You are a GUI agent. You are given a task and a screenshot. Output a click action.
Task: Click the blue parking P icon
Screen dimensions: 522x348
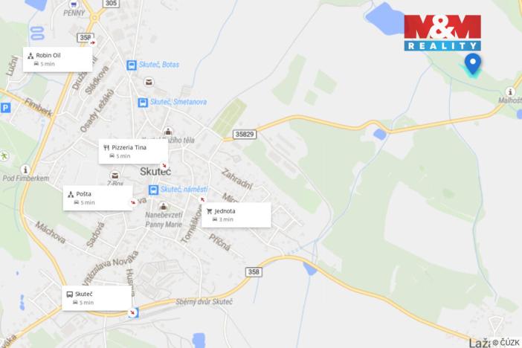coord(5,108)
